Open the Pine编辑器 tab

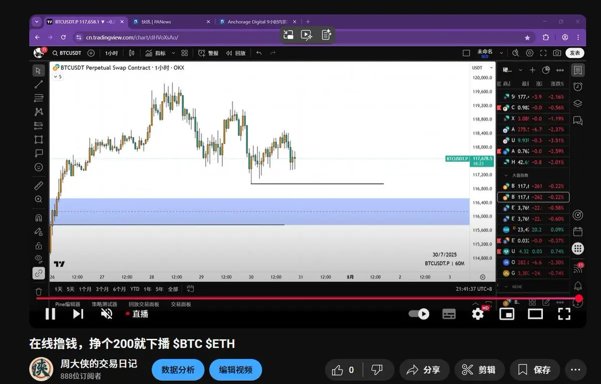pyautogui.click(x=68, y=304)
